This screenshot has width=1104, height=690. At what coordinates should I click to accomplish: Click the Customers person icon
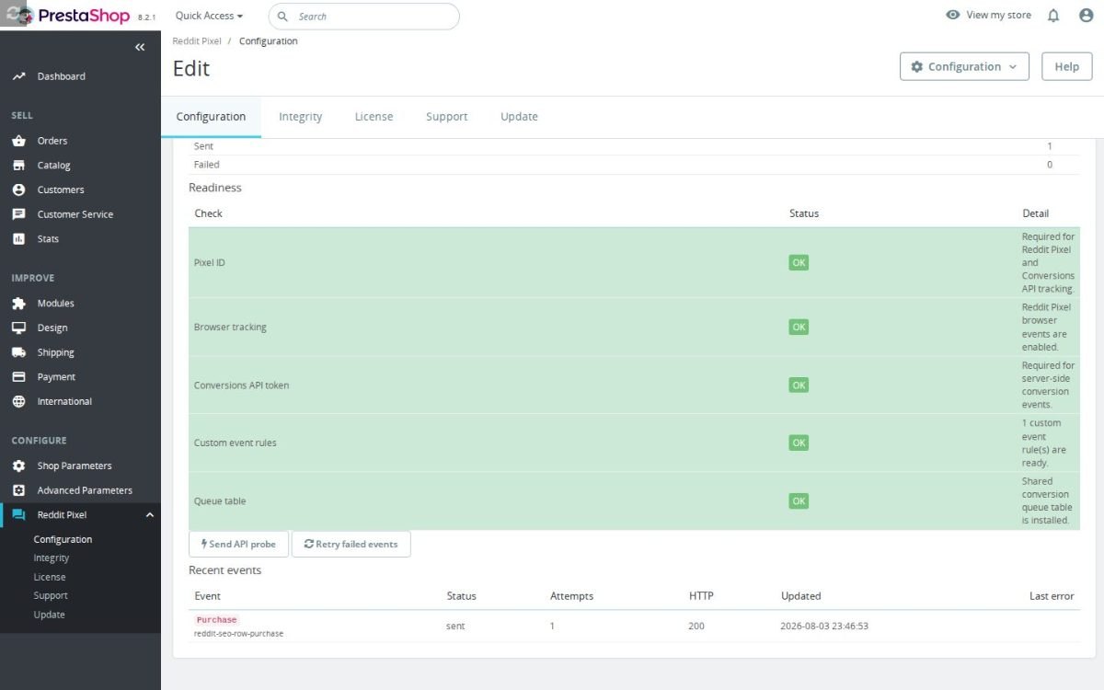coord(18,190)
